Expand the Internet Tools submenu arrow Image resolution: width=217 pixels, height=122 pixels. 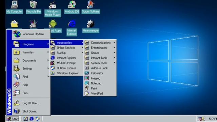(x=114, y=58)
